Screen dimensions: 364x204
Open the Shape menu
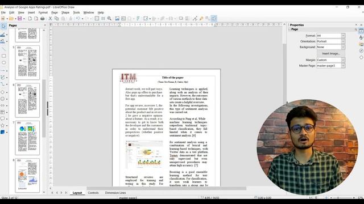pos(65,12)
